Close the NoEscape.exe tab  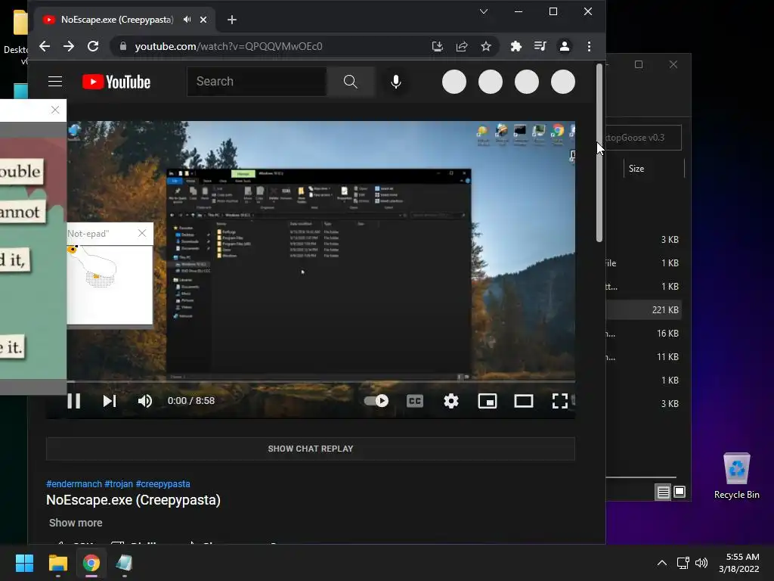coord(203,20)
